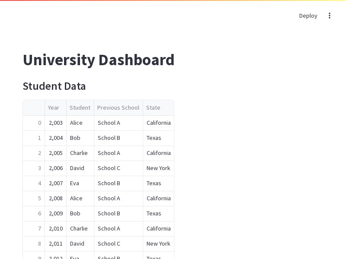Select School B in the 2,007 row
346x259 pixels.
[119, 183]
